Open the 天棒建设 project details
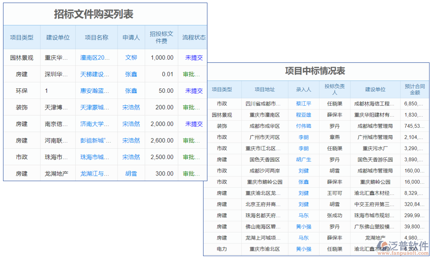The height and width of the screenshot is (260, 433). coord(96,74)
